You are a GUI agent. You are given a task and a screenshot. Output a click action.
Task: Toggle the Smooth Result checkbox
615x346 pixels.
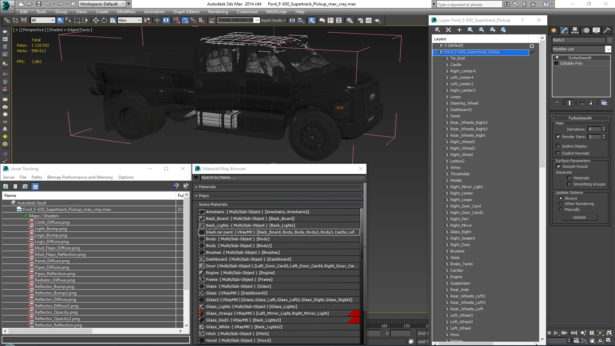[558, 166]
